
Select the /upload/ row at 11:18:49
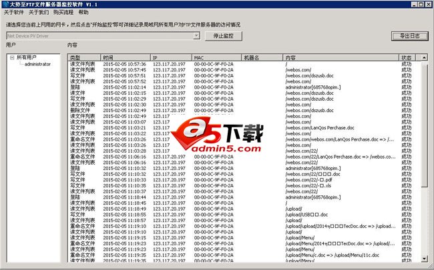point(244,209)
